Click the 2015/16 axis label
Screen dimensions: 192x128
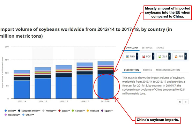tap(64, 101)
